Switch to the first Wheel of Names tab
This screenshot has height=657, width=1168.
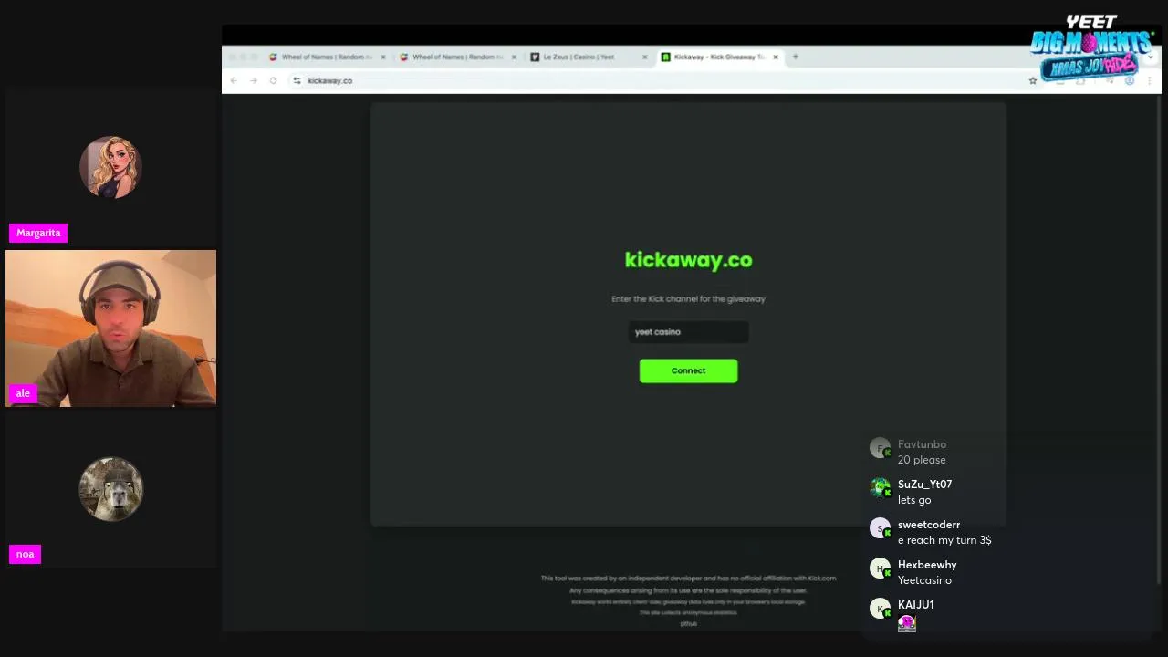click(327, 57)
